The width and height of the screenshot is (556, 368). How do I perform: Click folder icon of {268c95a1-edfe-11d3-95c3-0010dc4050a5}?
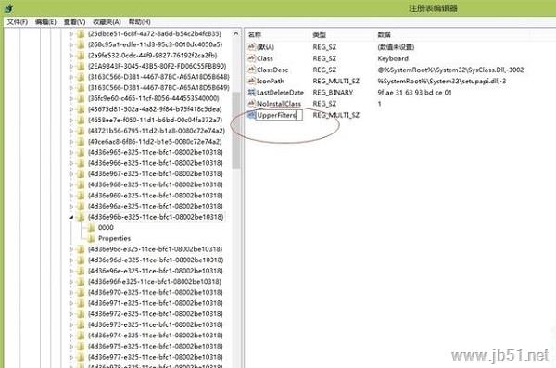(81, 44)
